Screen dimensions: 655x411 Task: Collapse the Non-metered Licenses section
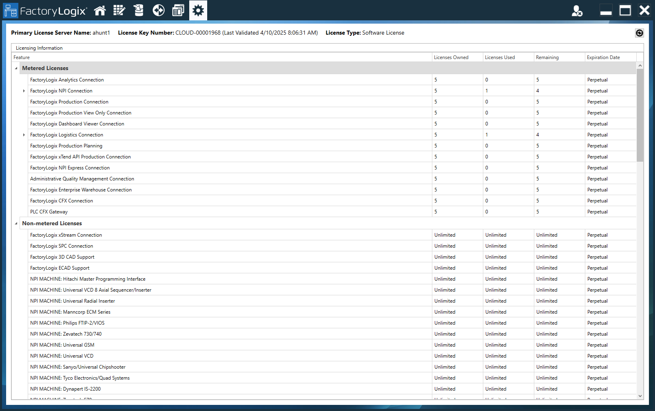[16, 223]
